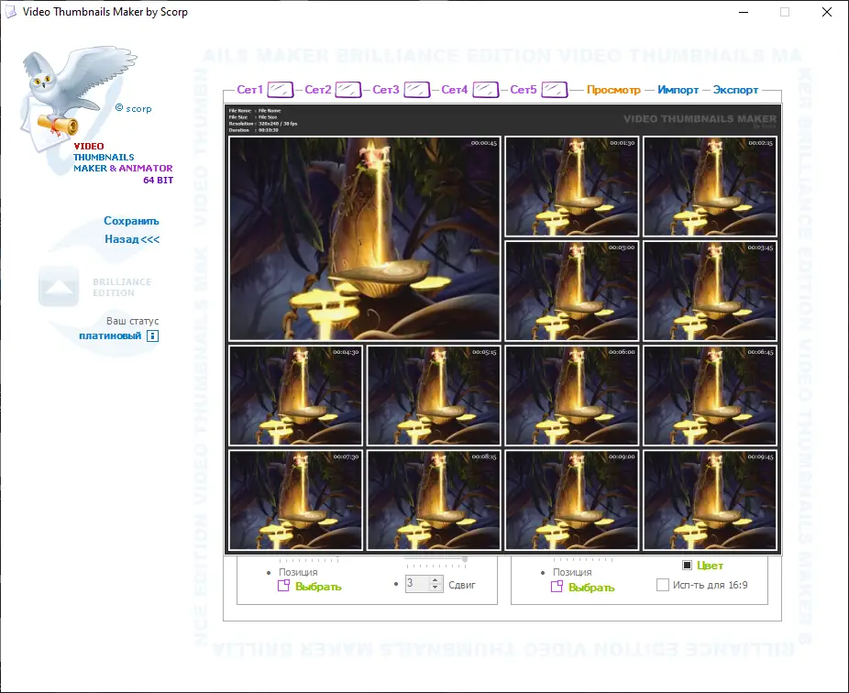Select the thumbnail stamped 00:03:00

pyautogui.click(x=572, y=291)
